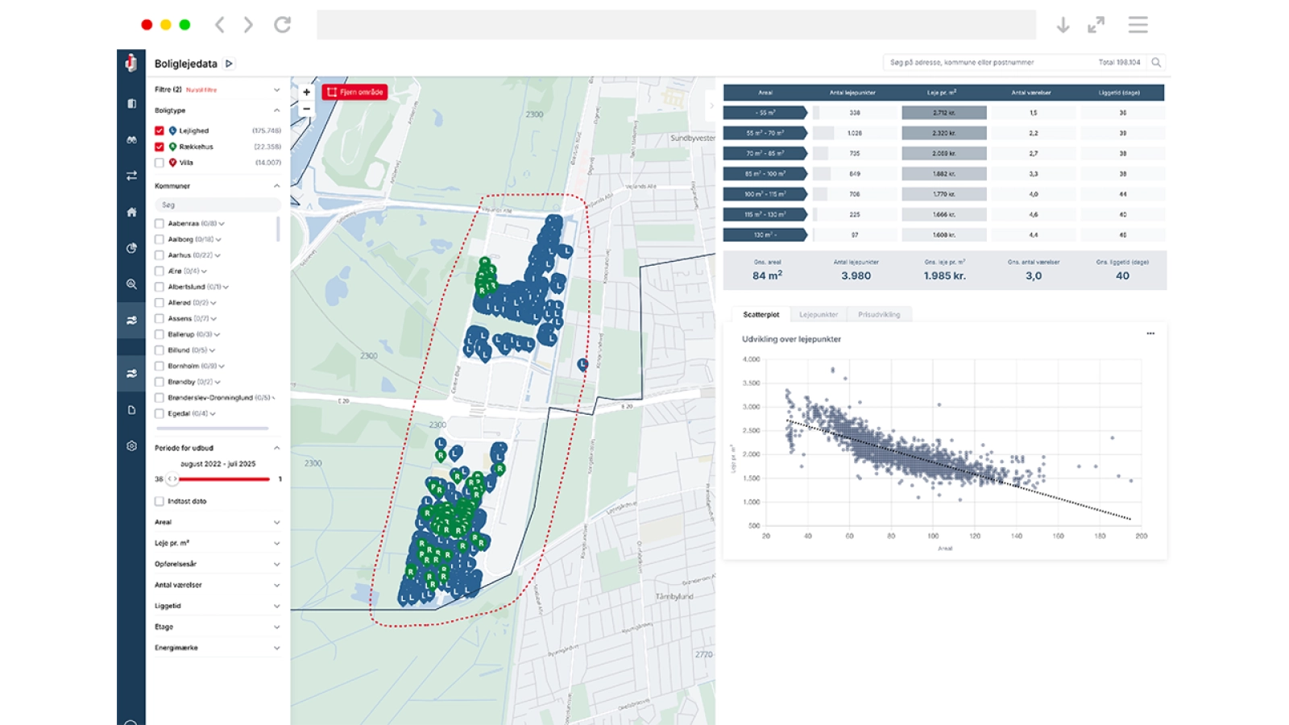The width and height of the screenshot is (1289, 725).
Task: Click the Nulstil filtre link
Action: 201,90
